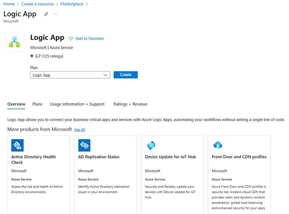Click the pin icon beside Logic App title
This screenshot has height=214, width=289.
46,14
